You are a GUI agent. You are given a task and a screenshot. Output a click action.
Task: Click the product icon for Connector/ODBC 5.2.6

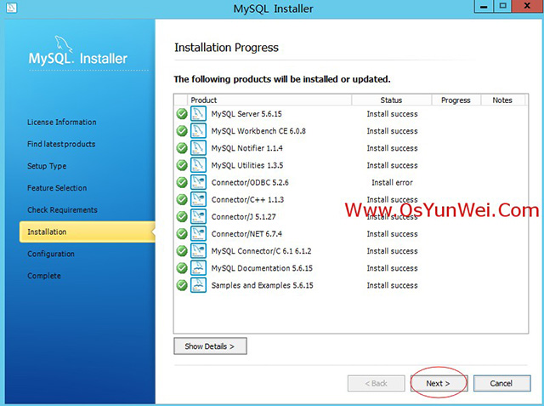[198, 182]
